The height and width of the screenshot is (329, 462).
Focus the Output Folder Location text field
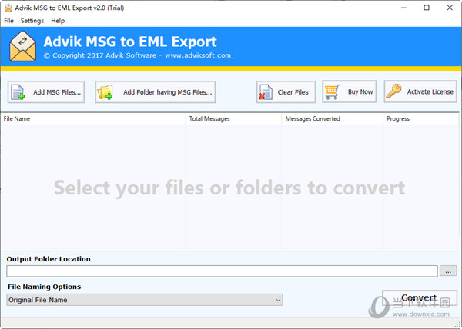click(222, 271)
